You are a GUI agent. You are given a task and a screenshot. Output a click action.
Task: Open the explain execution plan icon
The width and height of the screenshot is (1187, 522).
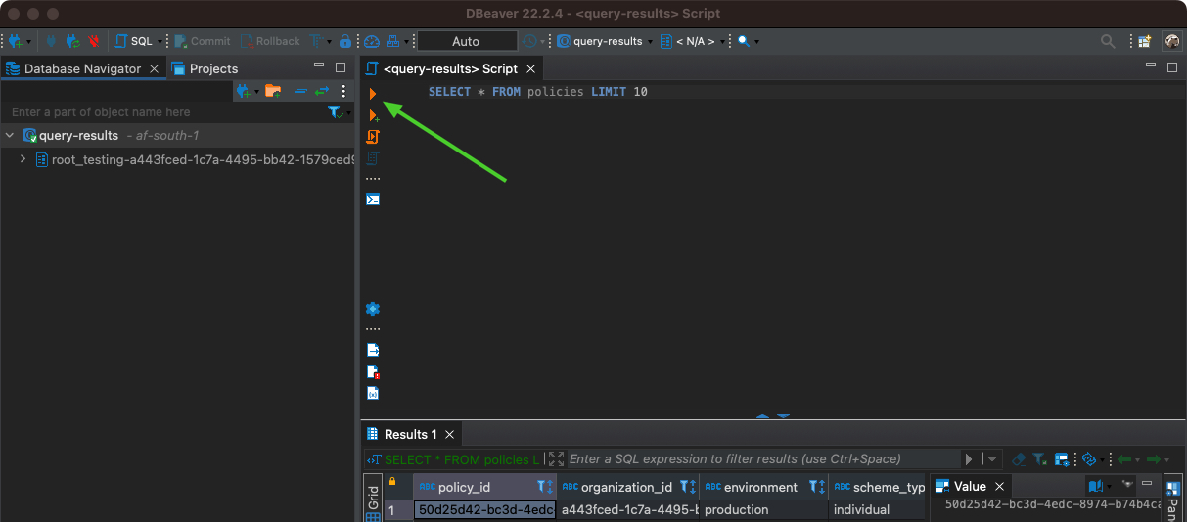click(x=373, y=158)
